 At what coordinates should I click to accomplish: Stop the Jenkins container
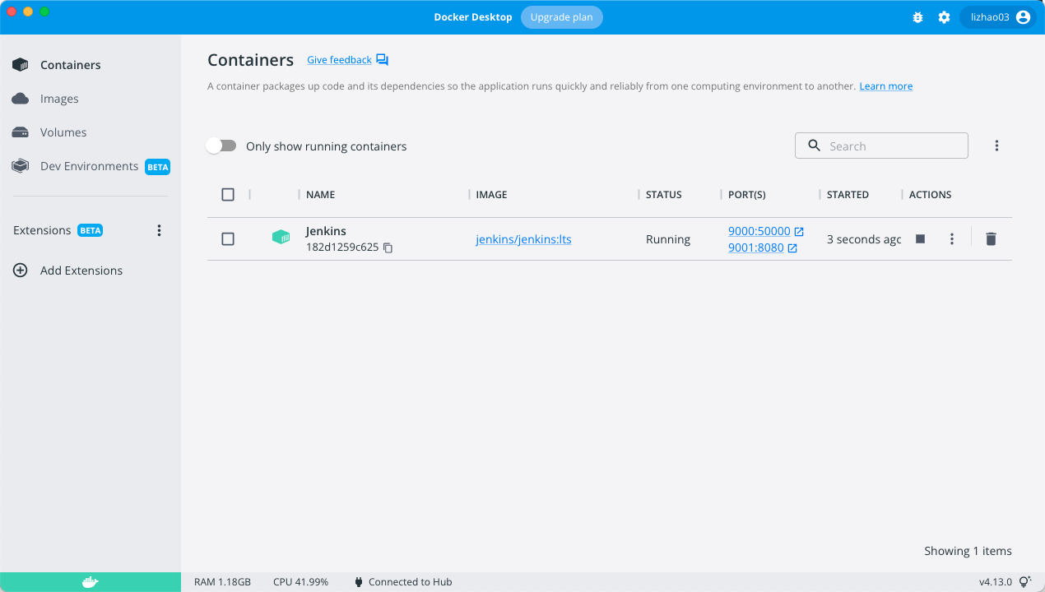pyautogui.click(x=921, y=239)
